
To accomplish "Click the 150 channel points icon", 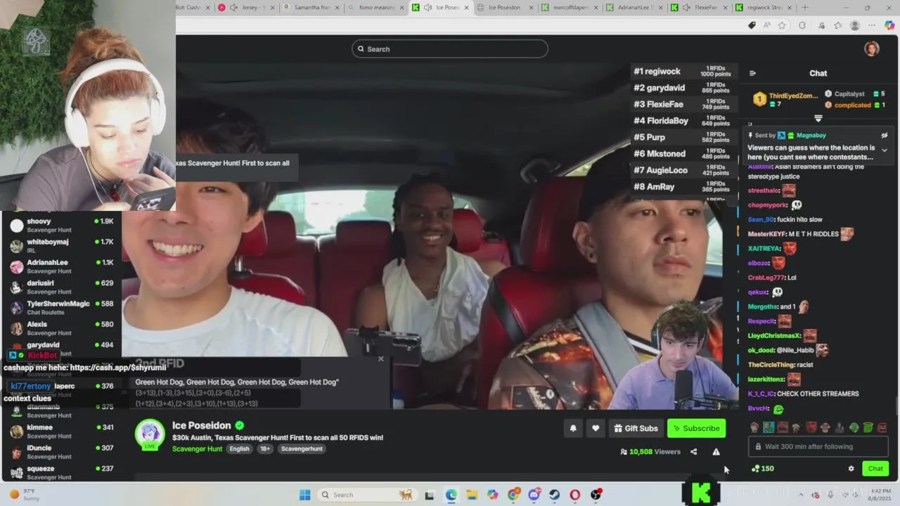I will 756,469.
